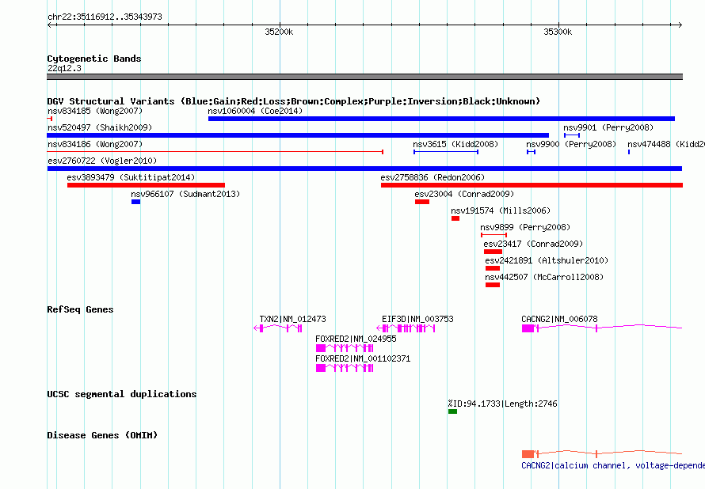Click the nsv9900 (Perry2008) small blue span
This screenshot has width=705, height=489.
[531, 152]
